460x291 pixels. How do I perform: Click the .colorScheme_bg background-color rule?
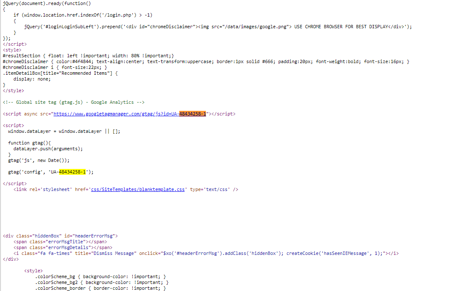click(100, 276)
